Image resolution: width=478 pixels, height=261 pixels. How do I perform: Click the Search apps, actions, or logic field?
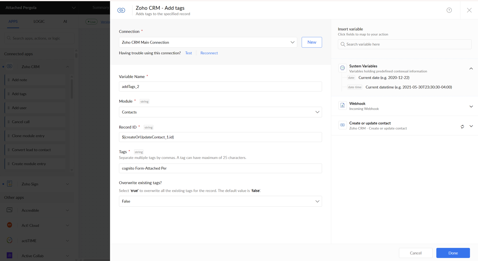(39, 38)
